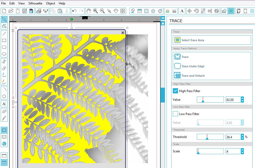Image resolution: width=255 pixels, height=168 pixels.
Task: Toggle the Trace panel icon in toolbar
Action: tap(231, 11)
